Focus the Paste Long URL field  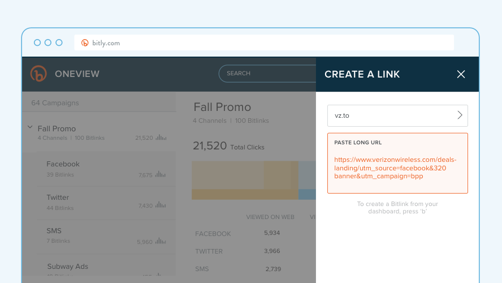point(397,163)
